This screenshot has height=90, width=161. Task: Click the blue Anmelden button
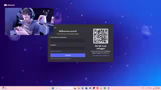[68, 55]
